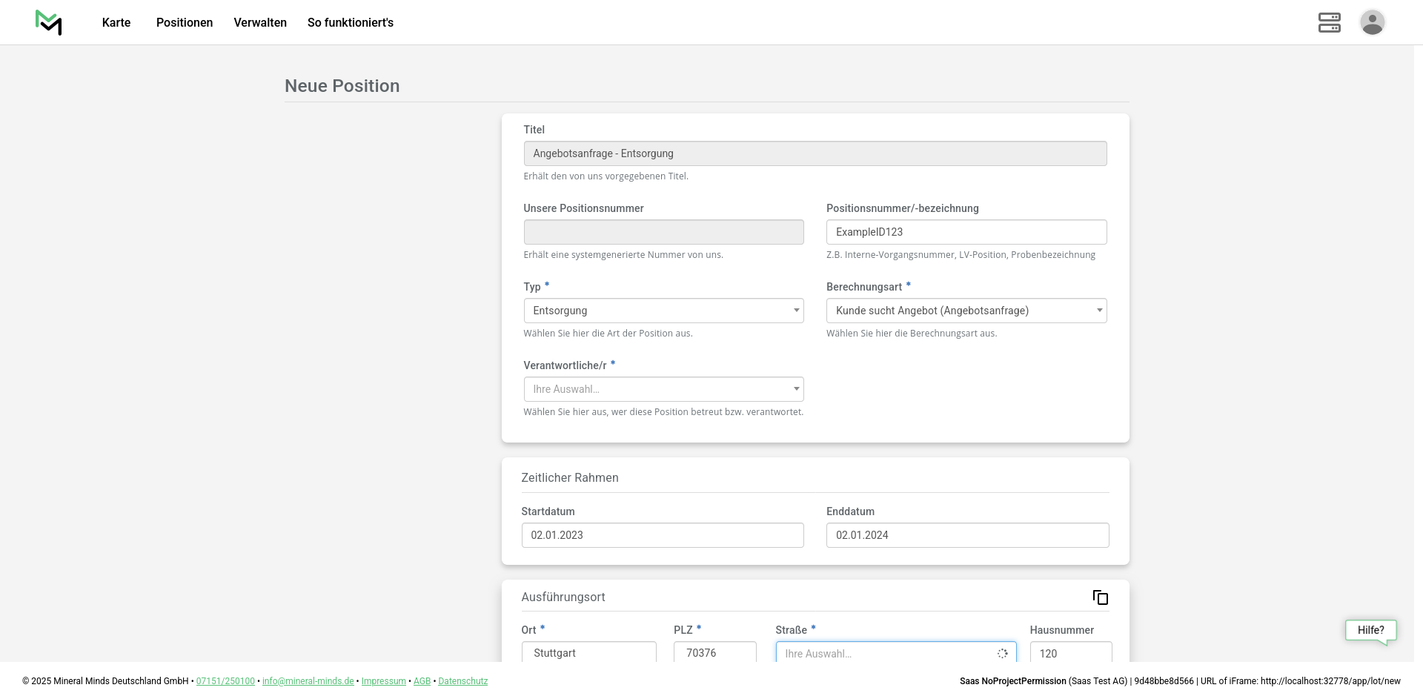
Task: Click the PLZ input field
Action: 714,652
